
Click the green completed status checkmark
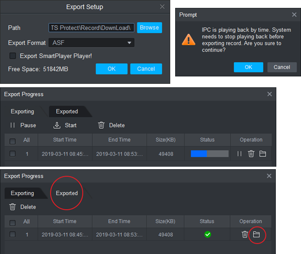pyautogui.click(x=207, y=234)
